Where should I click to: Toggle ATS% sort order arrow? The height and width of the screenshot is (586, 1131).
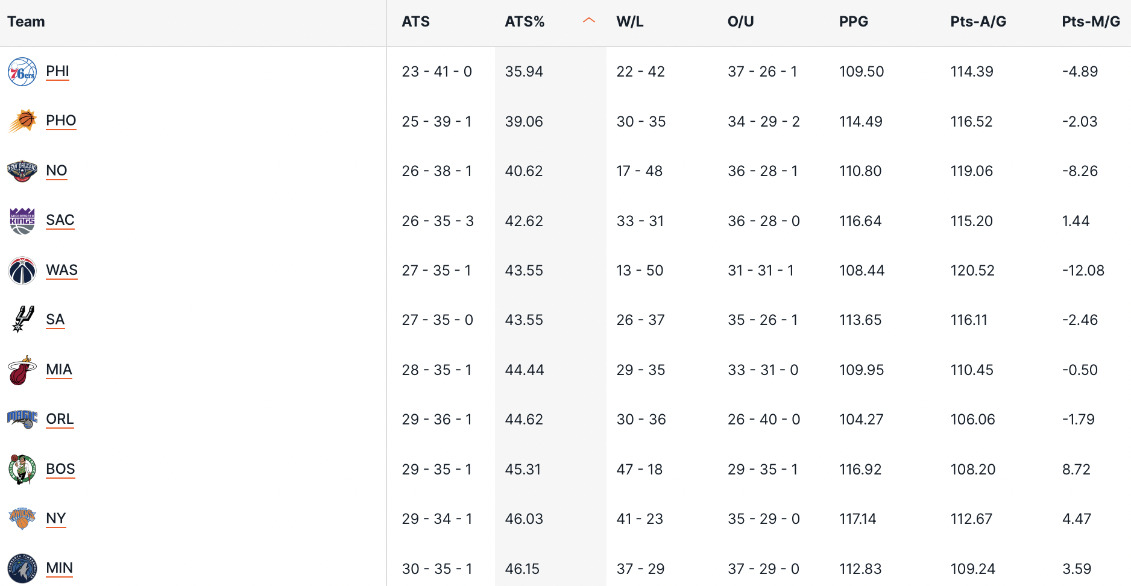click(x=589, y=21)
